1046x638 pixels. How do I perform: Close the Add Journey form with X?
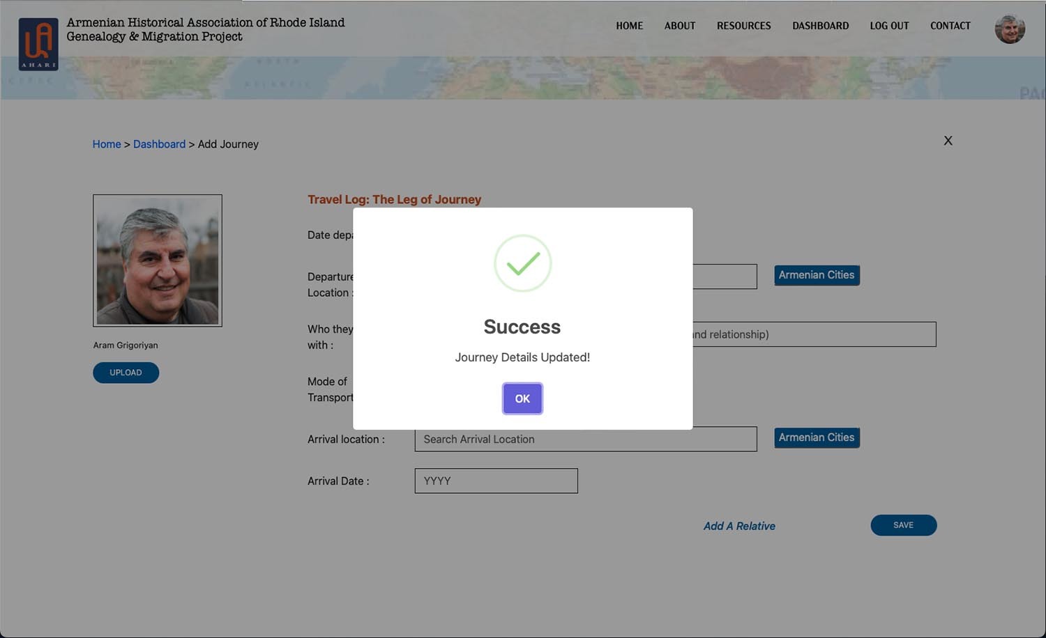click(x=948, y=141)
